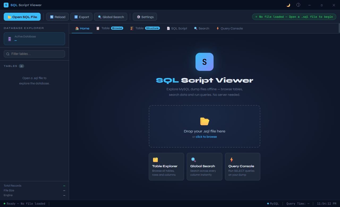The image size is (340, 207).
Task: Click the File Size label
Action: 9,191
